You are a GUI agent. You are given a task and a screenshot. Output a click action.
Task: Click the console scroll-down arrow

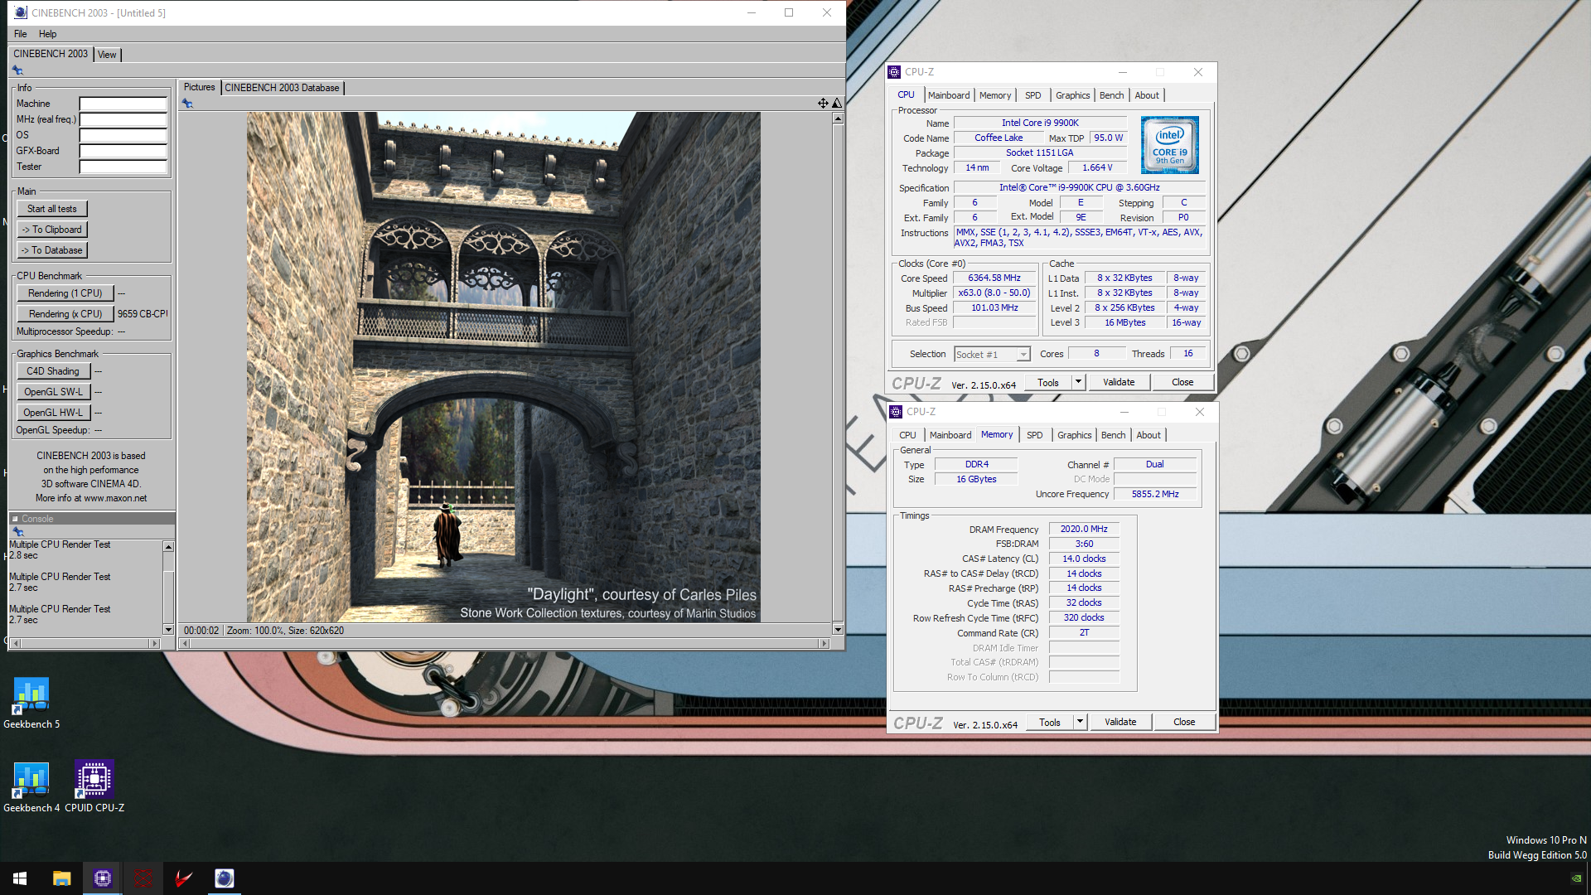168,630
